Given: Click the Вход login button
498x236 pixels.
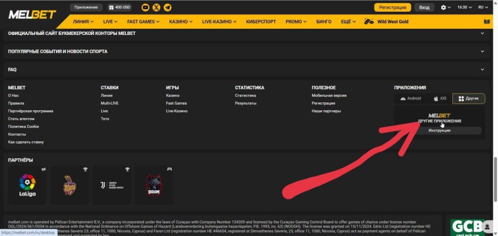Looking at the screenshot, I should (424, 7).
